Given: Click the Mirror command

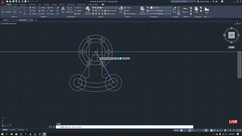Looking at the screenshot, I should point(42,11).
